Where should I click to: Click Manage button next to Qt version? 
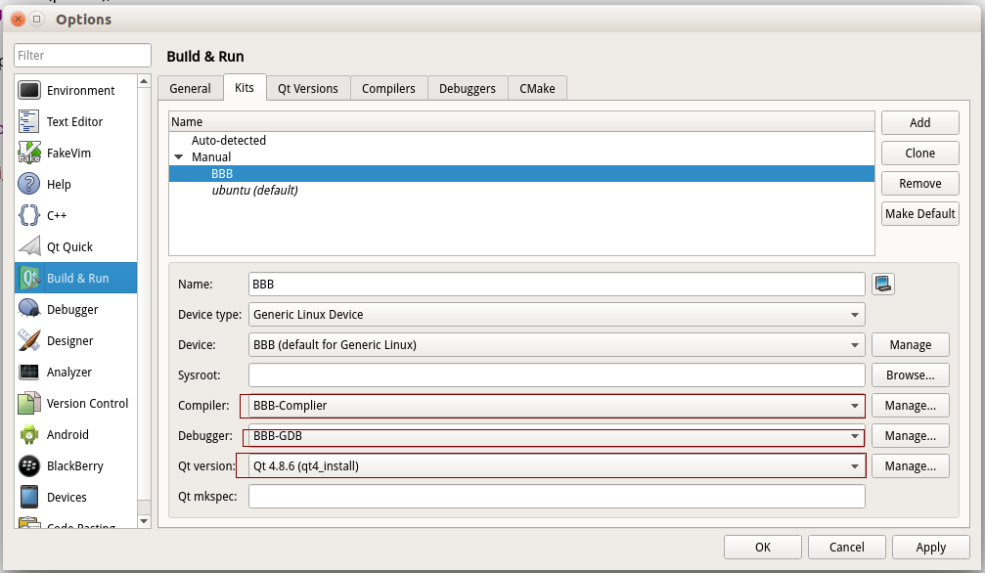(911, 465)
